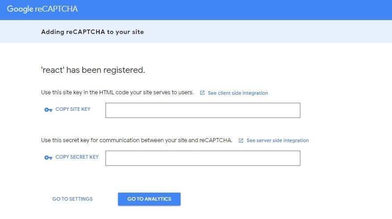Click the site key HTML instruction text
The width and height of the screenshot is (392, 219).
coord(117,93)
